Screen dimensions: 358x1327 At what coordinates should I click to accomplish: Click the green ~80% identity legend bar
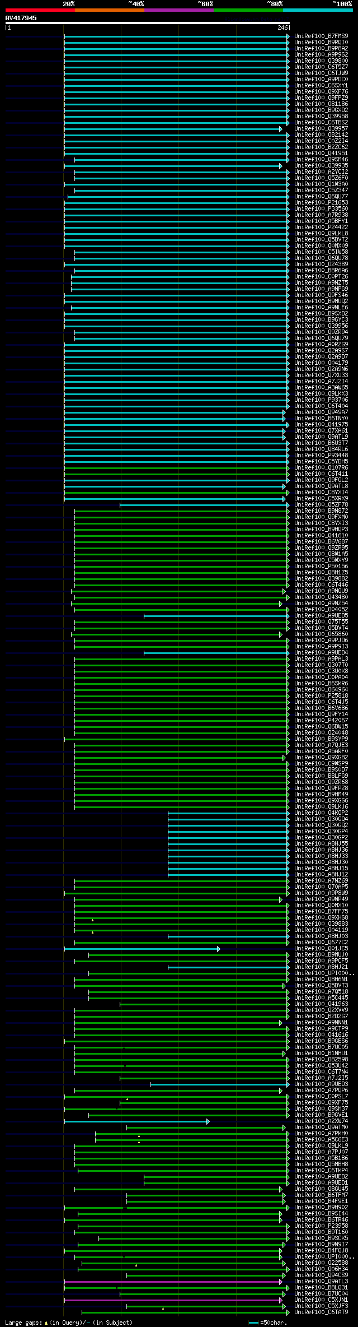click(248, 10)
